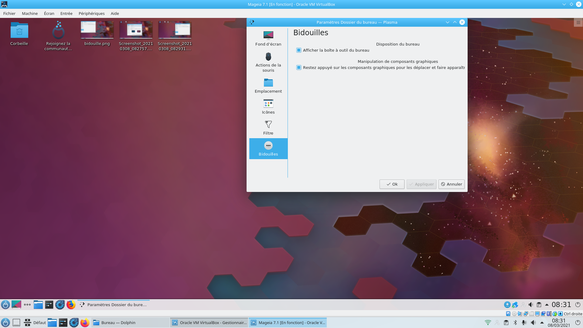
Task: Open the Icônes settings section
Action: click(268, 107)
